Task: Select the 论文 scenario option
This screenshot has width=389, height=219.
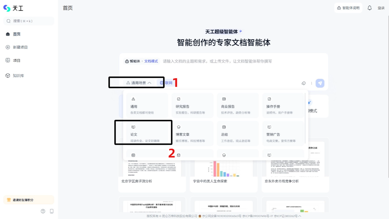Action: click(x=147, y=133)
